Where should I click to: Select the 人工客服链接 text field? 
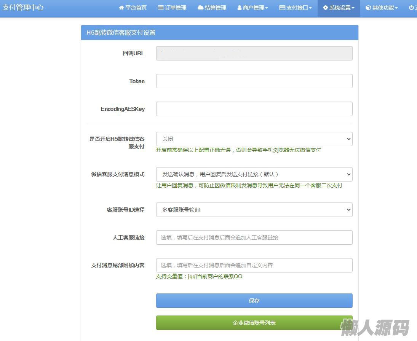pos(254,237)
